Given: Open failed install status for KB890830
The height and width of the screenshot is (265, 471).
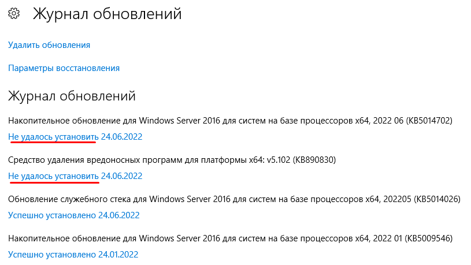Looking at the screenshot, I should click(75, 176).
